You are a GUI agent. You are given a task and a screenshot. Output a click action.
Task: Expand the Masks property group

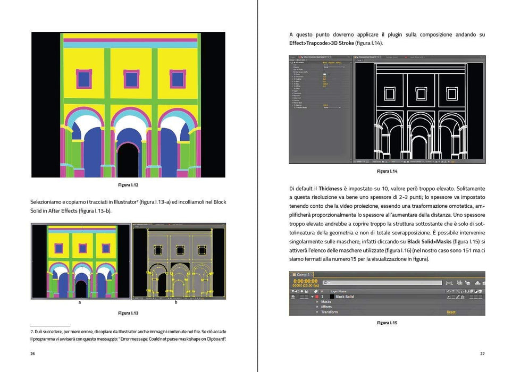point(317,301)
